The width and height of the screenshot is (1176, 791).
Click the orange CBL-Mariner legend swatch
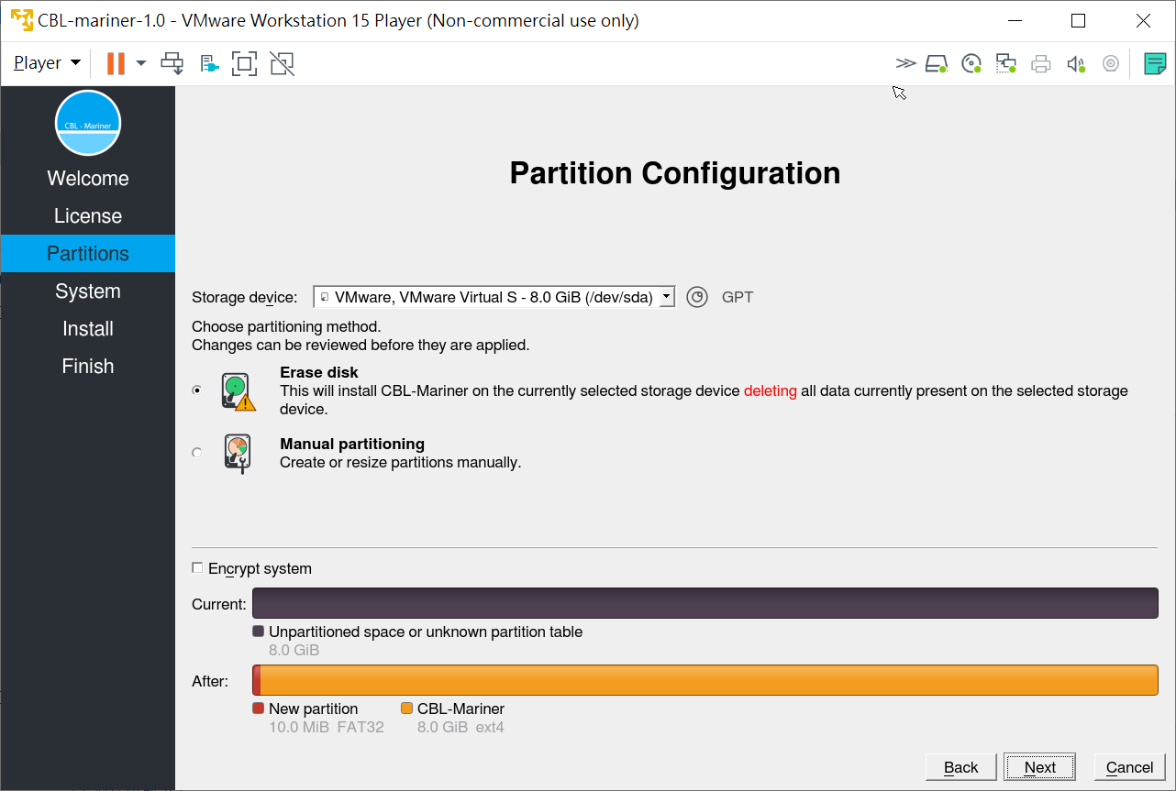click(406, 709)
